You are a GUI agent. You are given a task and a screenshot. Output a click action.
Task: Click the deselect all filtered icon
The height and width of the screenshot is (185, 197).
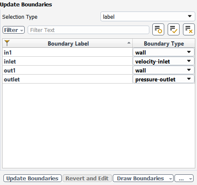[189, 29]
